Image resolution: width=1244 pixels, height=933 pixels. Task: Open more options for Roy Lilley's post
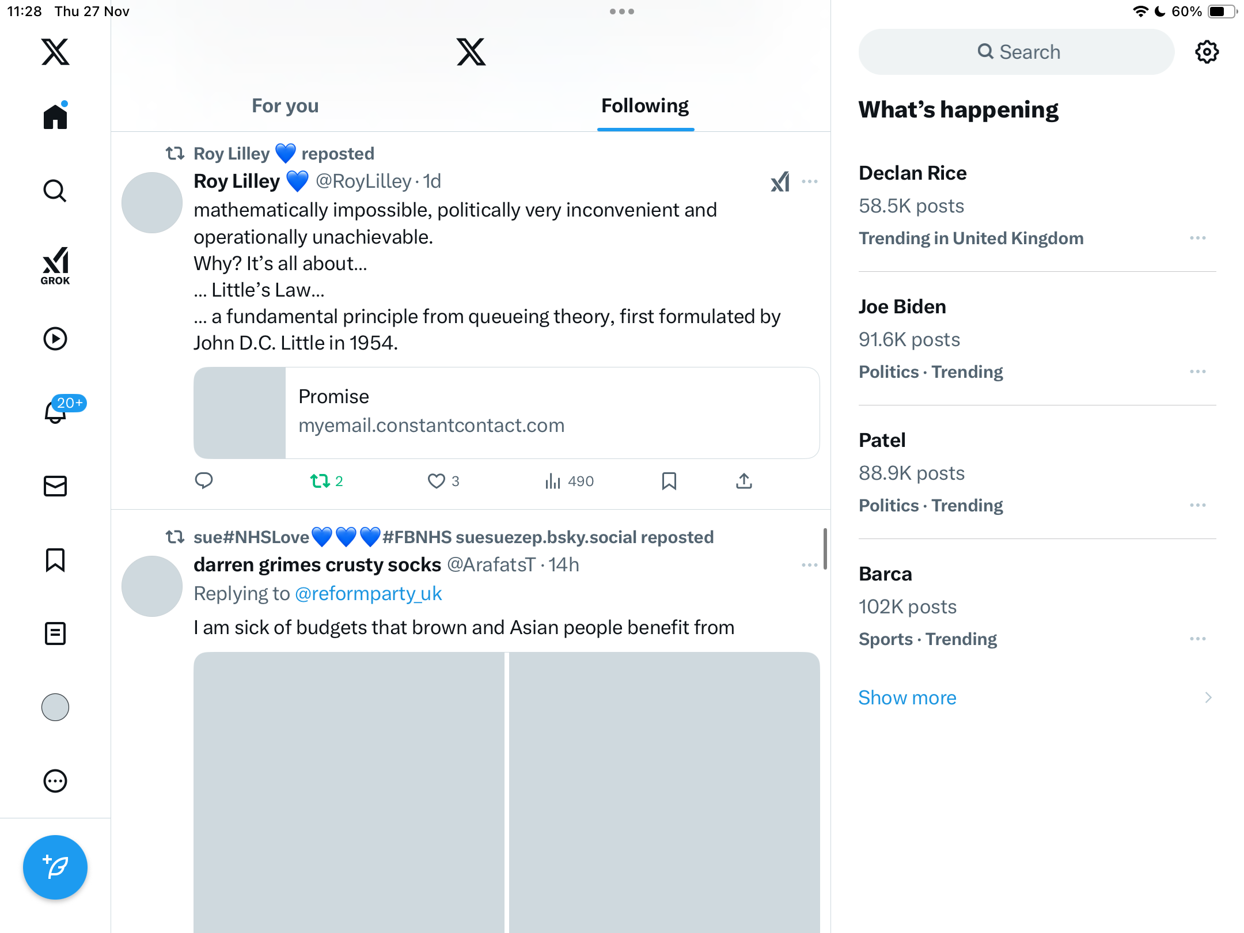click(x=810, y=181)
